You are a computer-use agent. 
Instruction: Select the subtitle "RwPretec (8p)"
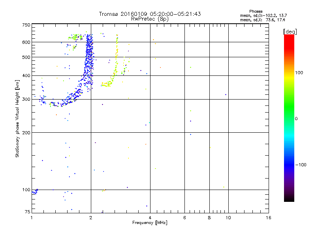click(x=150, y=19)
